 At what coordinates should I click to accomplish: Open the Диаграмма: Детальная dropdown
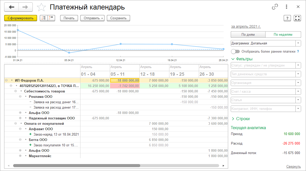[x=266, y=43]
